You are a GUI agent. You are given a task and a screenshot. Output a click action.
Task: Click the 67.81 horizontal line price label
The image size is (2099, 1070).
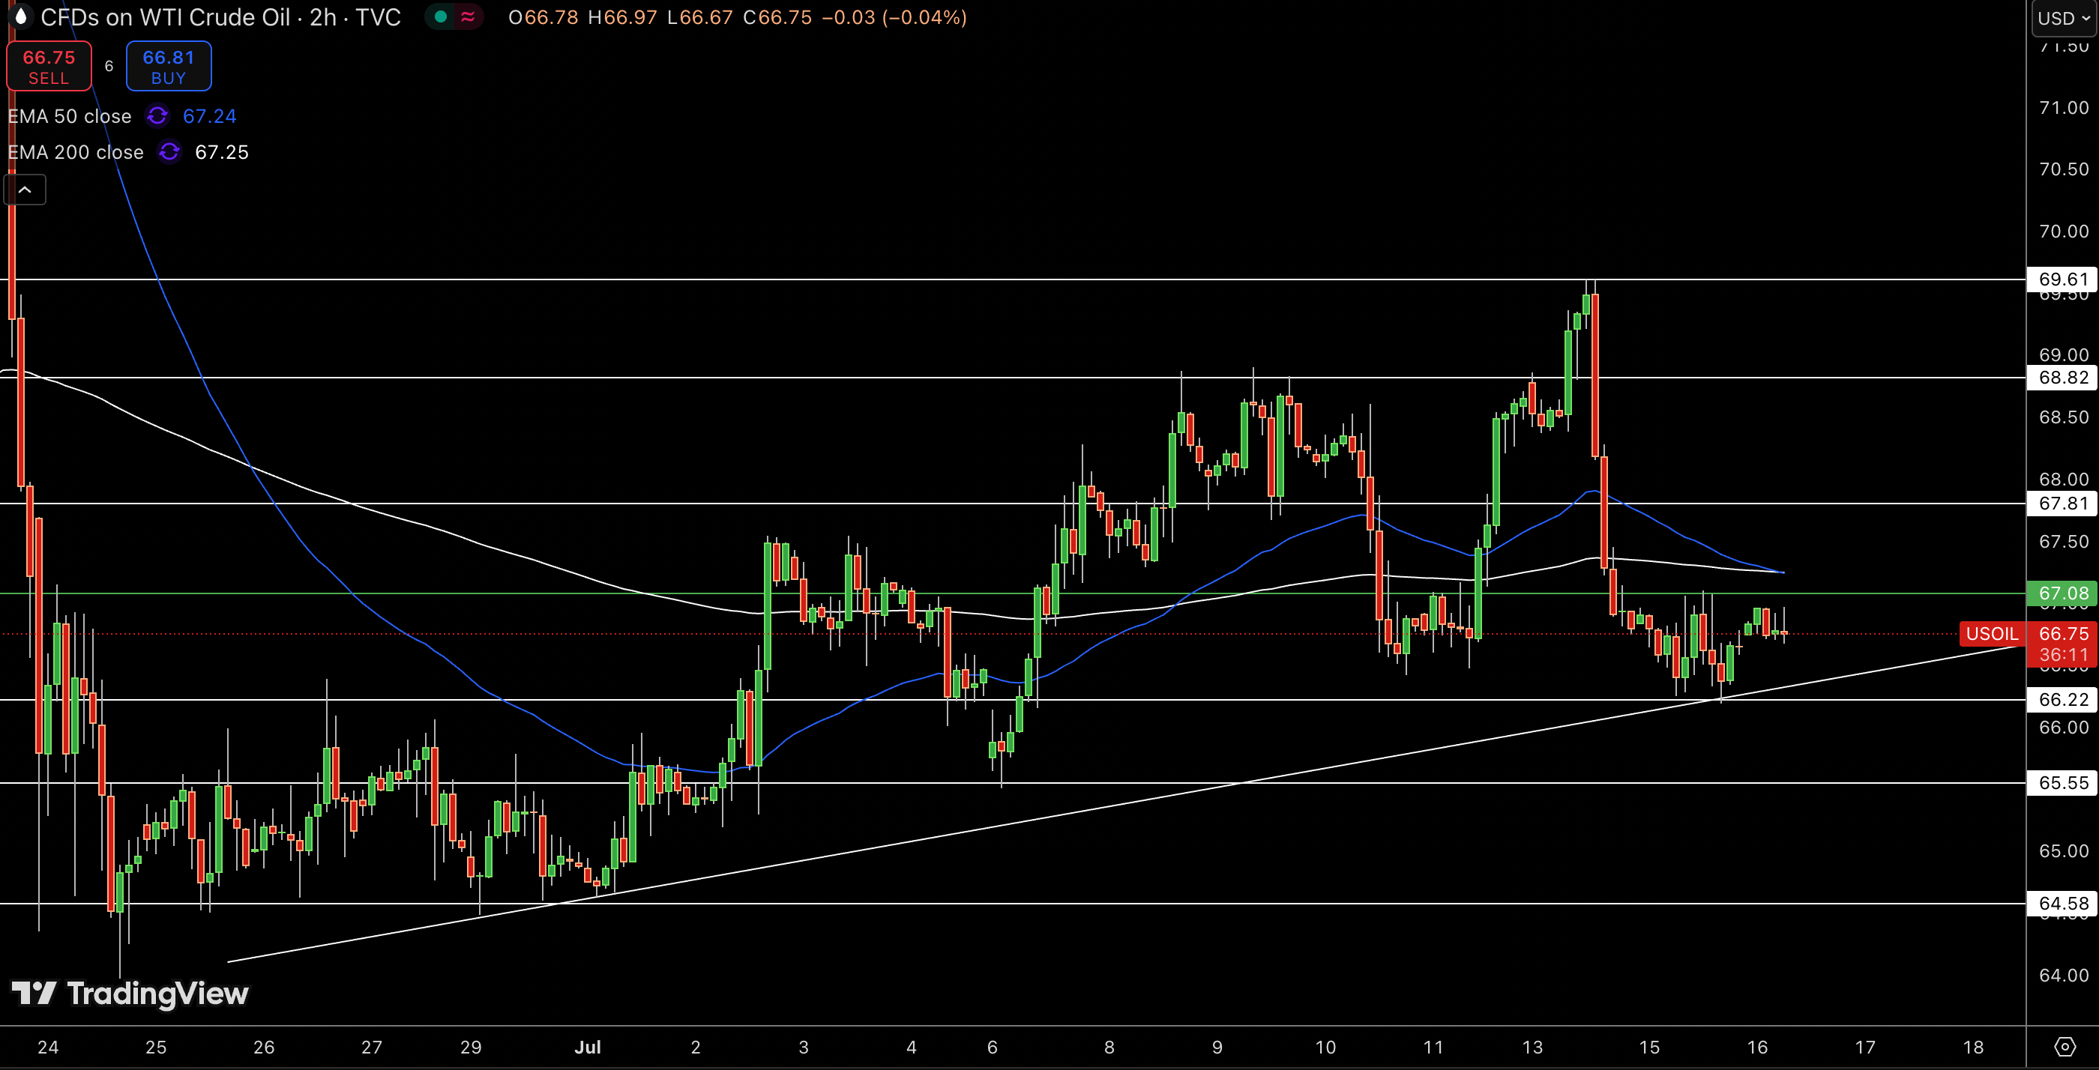click(2062, 504)
